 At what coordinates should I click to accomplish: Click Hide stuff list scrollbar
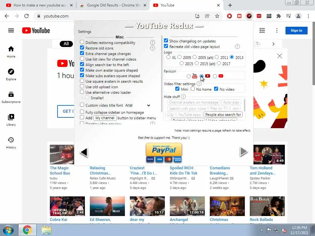(x=244, y=105)
